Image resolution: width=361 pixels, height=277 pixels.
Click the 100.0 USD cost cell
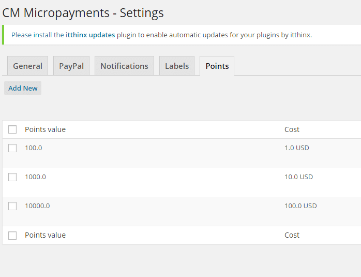300,206
